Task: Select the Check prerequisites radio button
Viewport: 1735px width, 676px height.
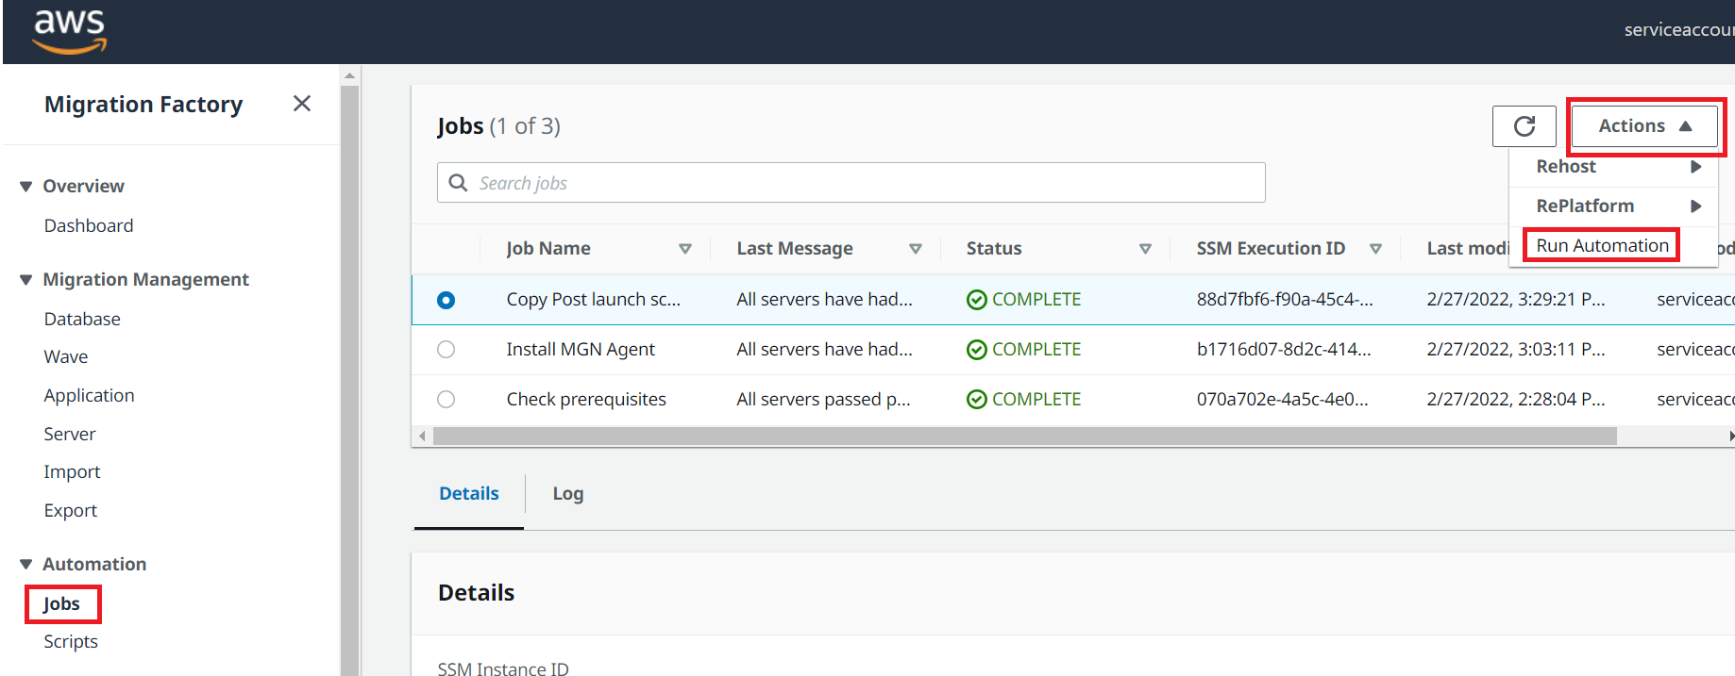Action: (x=446, y=400)
